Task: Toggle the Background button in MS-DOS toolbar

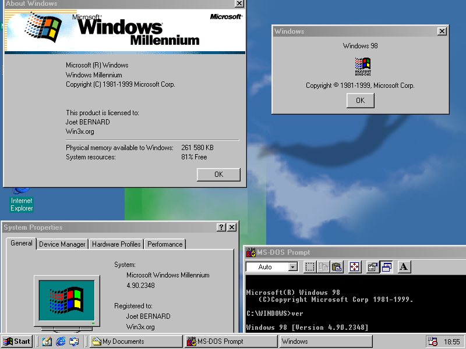Action: (386, 267)
